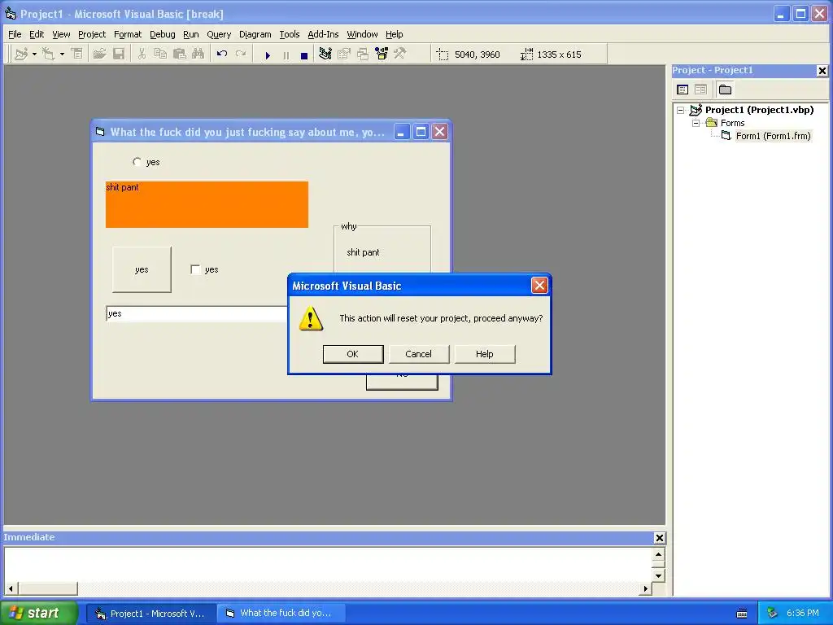Open the Add-Ins menu
Screen dimensions: 833x625
pos(323,34)
